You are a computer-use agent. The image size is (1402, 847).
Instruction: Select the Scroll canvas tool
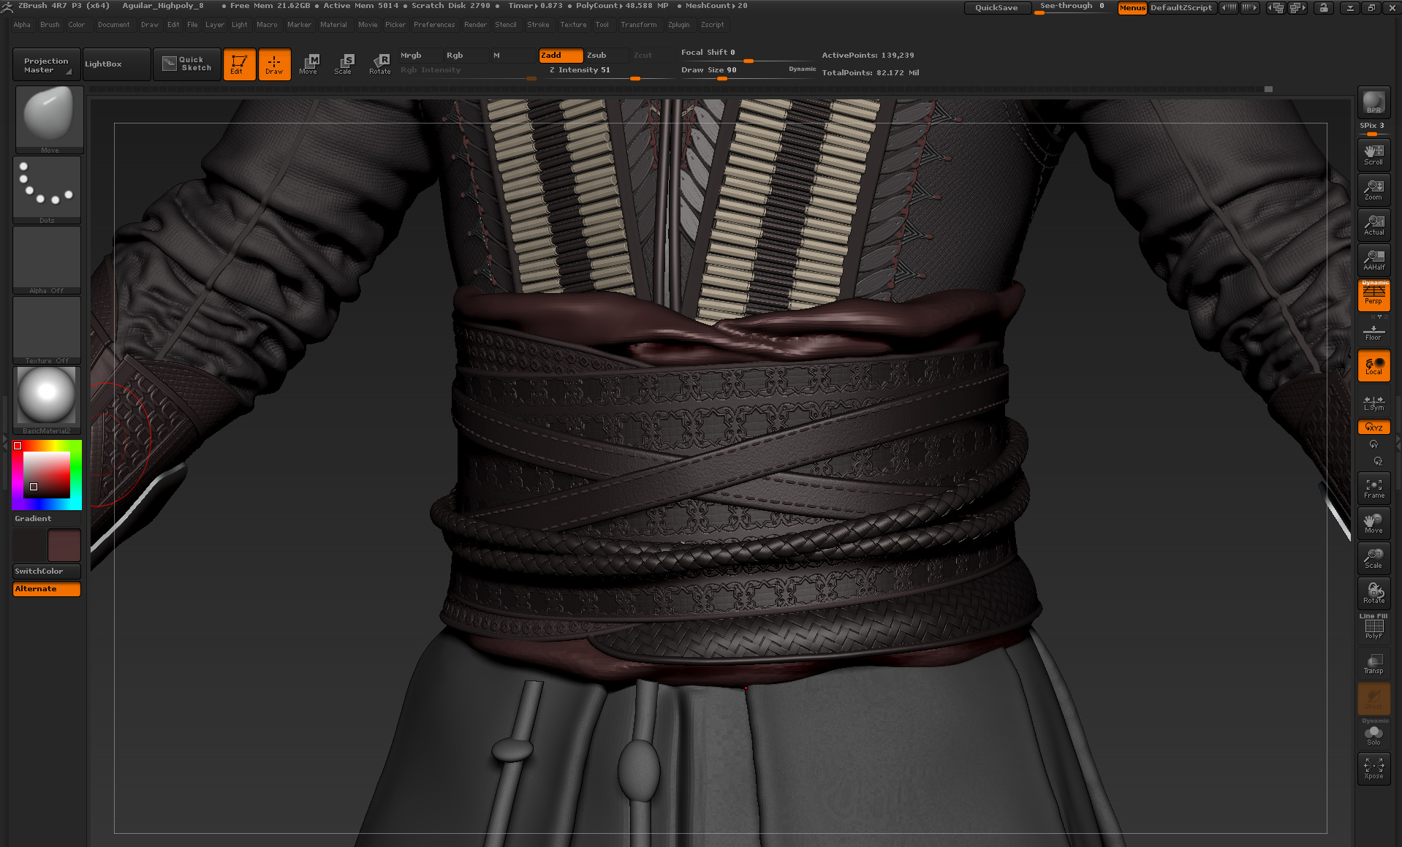[x=1373, y=154]
